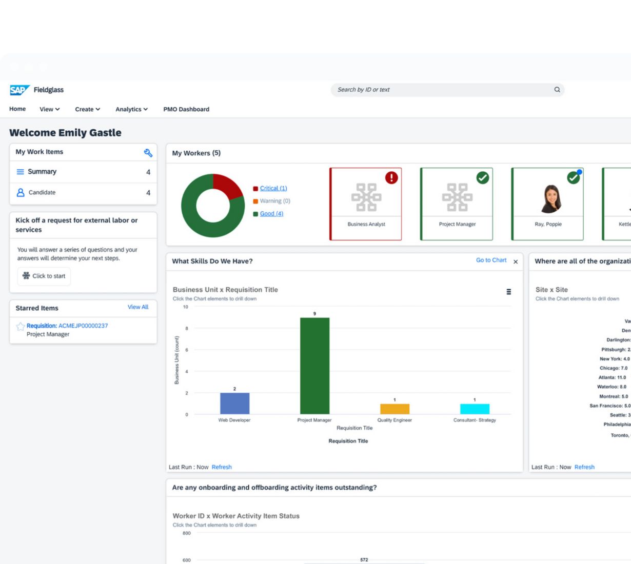This screenshot has height=564, width=631.
Task: Select the Candidate person icon
Action: point(21,193)
